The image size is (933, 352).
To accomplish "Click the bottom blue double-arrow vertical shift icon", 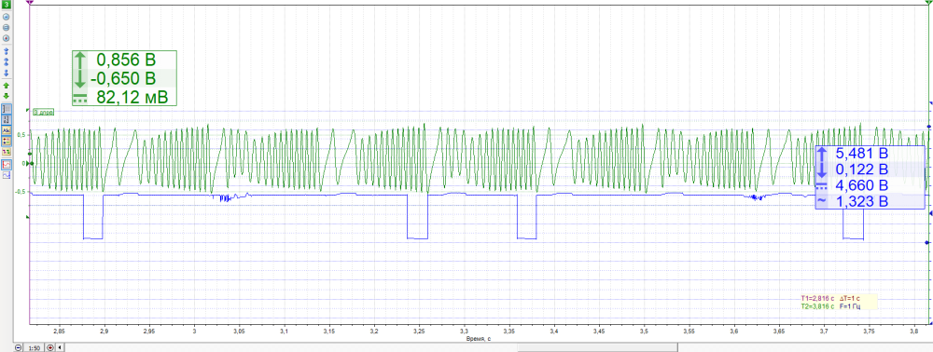I will point(6,73).
